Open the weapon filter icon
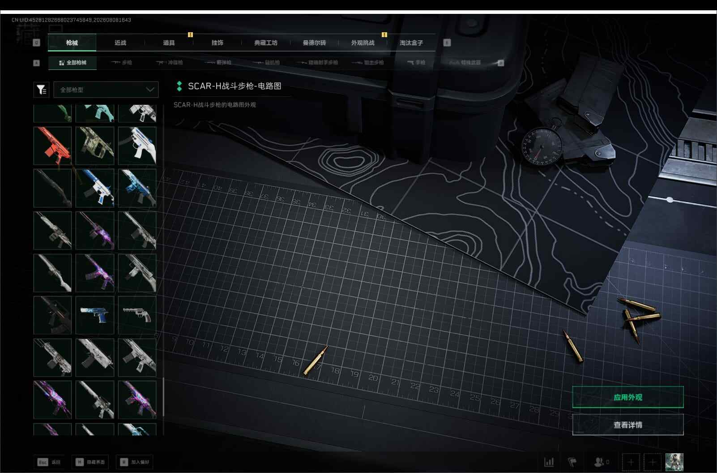 pos(41,90)
